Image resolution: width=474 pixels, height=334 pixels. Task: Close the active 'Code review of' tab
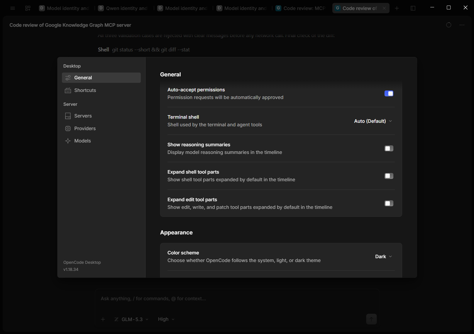coord(384,8)
